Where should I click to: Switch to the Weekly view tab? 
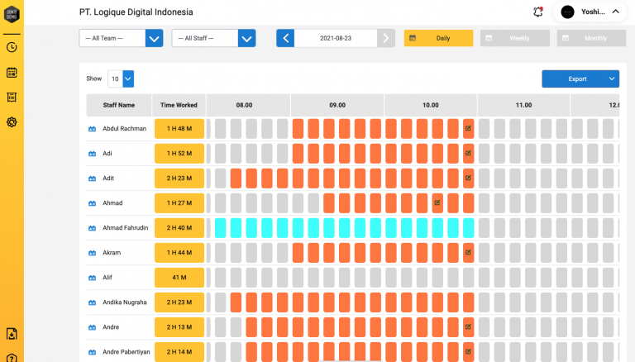[514, 38]
